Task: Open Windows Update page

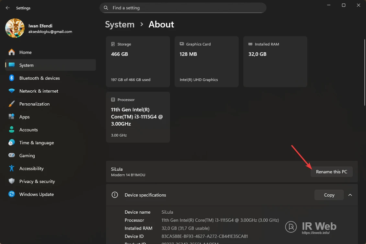Action: [51, 194]
